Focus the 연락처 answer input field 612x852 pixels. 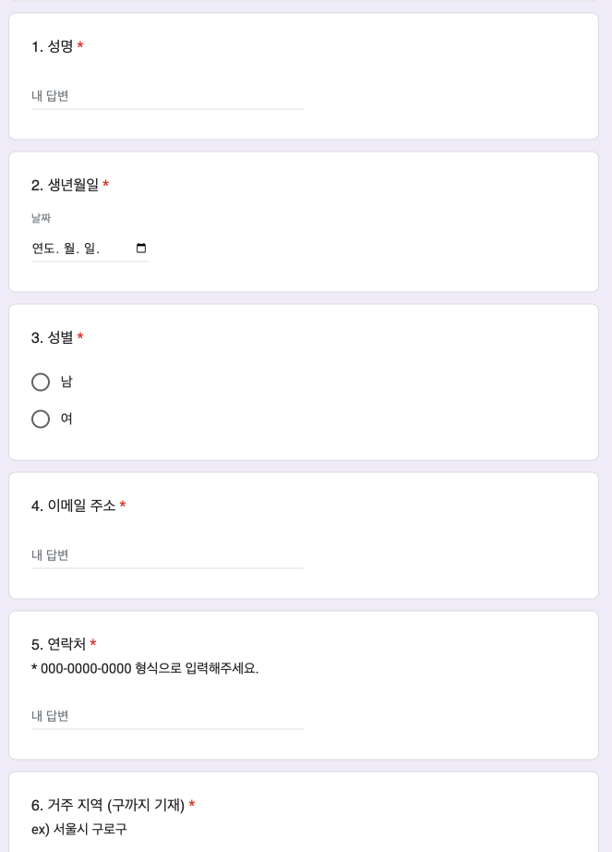coord(167,716)
